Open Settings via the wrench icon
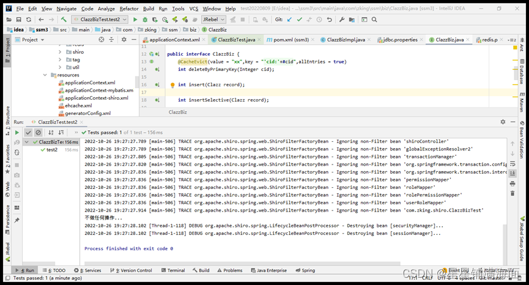 pyautogui.click(x=342, y=20)
